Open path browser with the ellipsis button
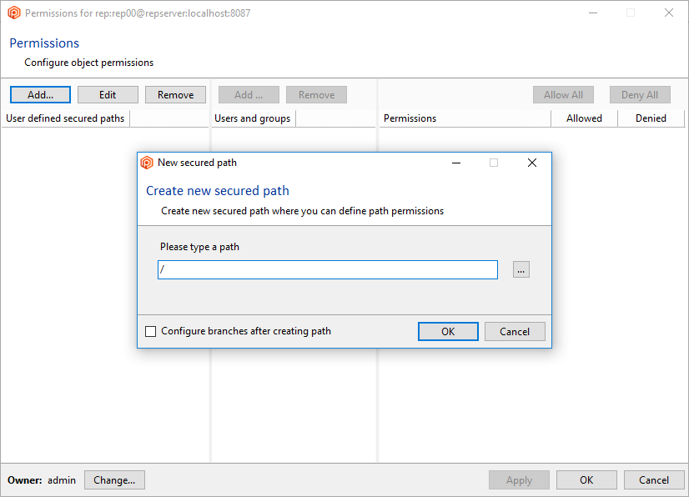The width and height of the screenshot is (689, 497). click(521, 270)
